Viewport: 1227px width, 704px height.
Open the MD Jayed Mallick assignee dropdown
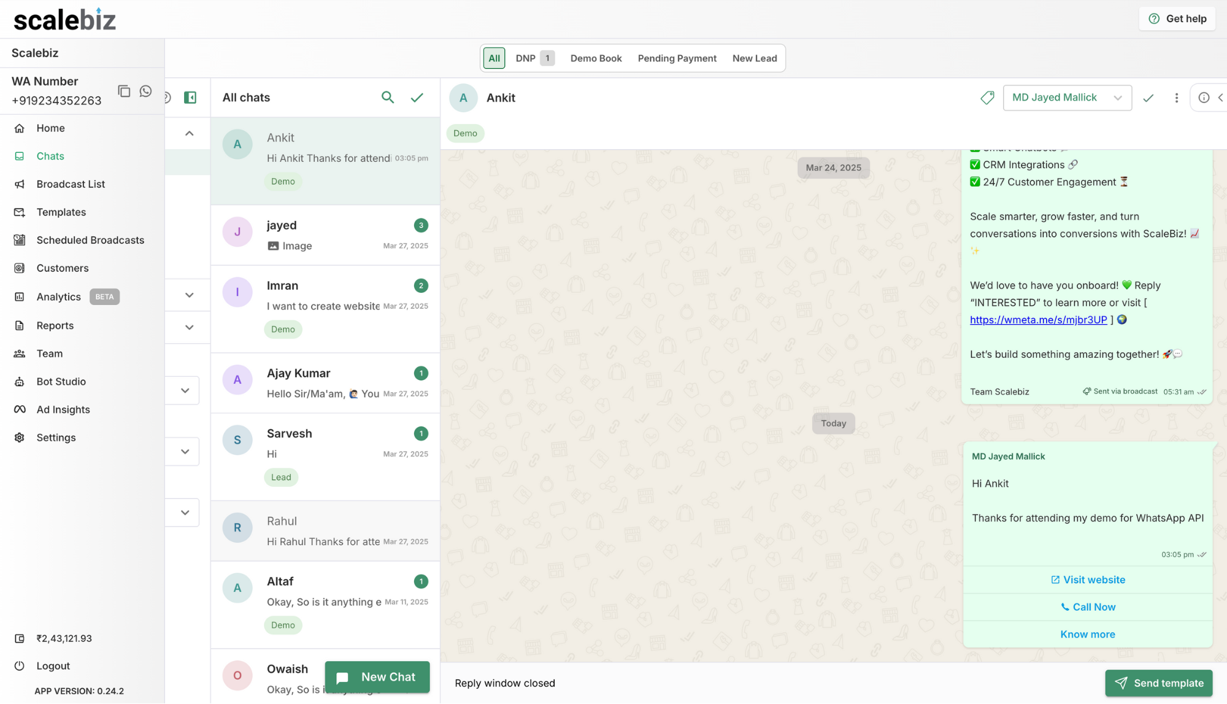1067,98
